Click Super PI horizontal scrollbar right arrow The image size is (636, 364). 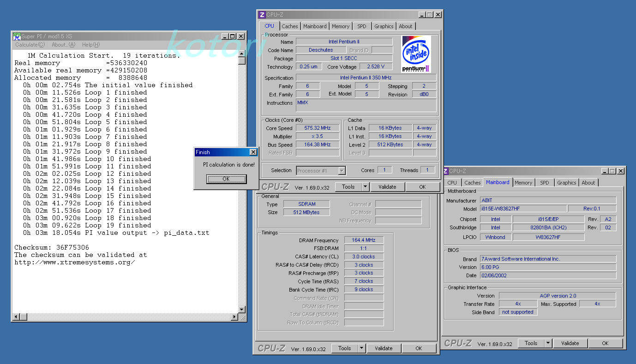[x=234, y=317]
